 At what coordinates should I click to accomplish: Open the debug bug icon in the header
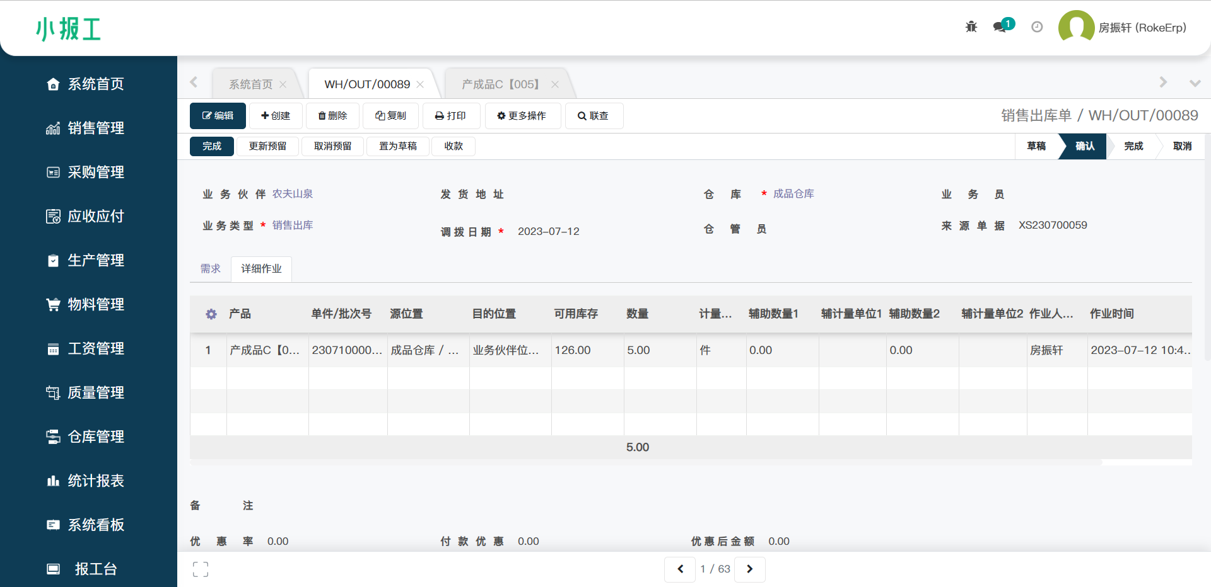click(971, 26)
